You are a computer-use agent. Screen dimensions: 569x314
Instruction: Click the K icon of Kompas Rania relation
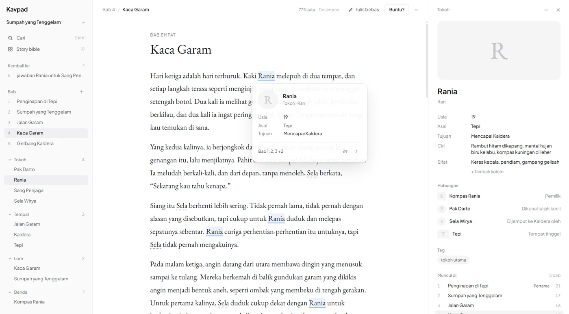click(442, 196)
